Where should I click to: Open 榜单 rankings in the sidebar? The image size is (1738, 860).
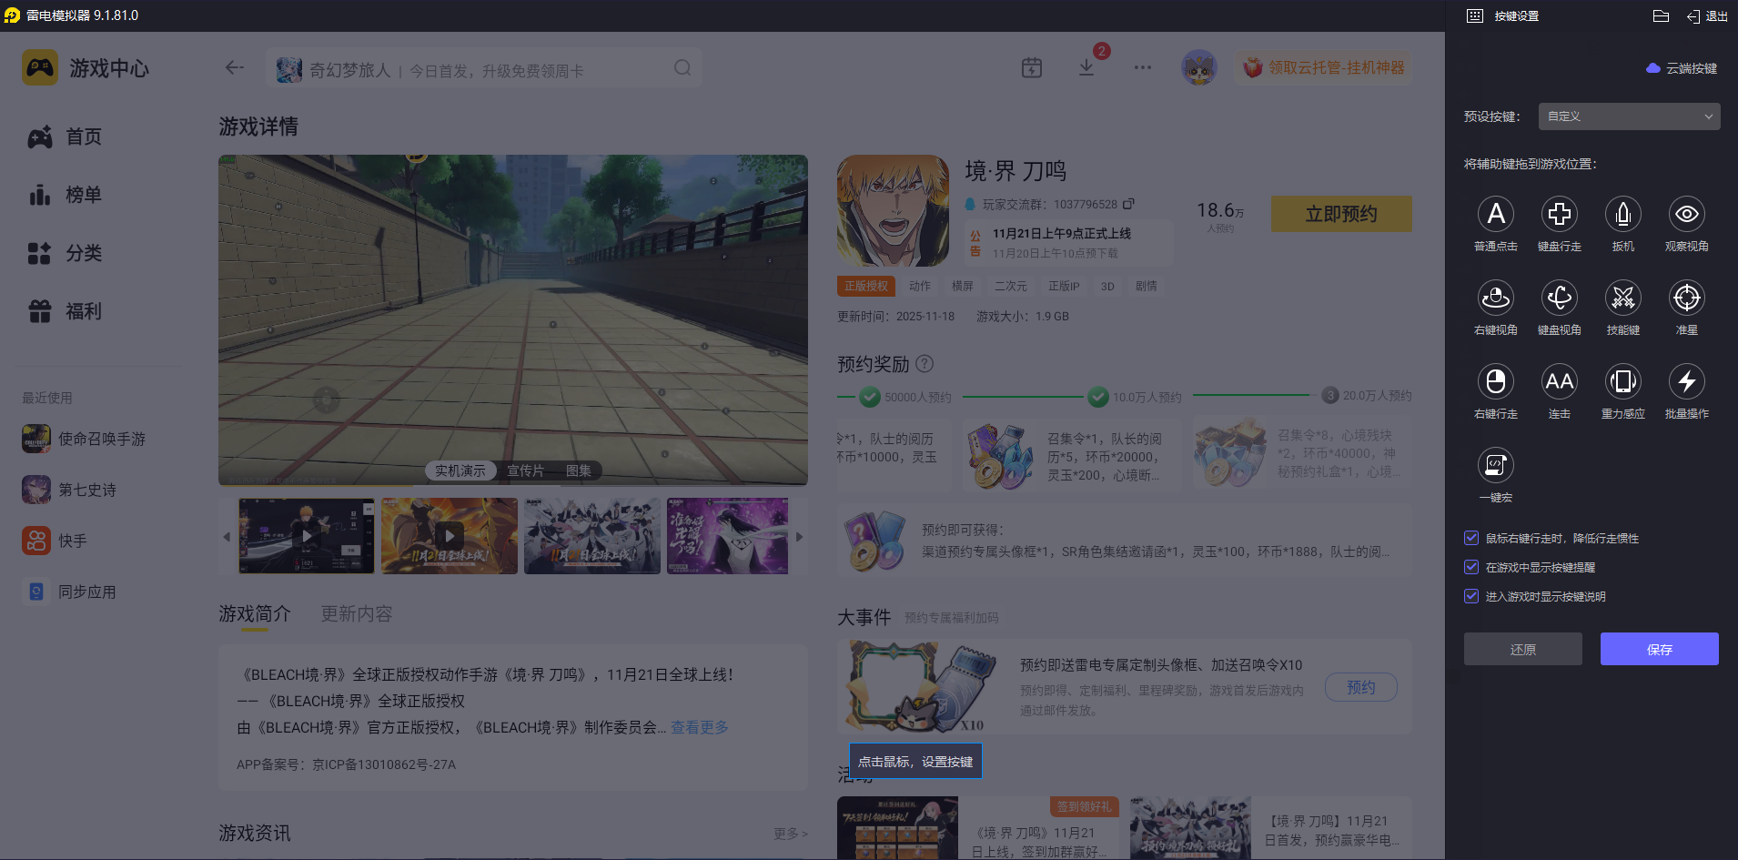(x=65, y=195)
